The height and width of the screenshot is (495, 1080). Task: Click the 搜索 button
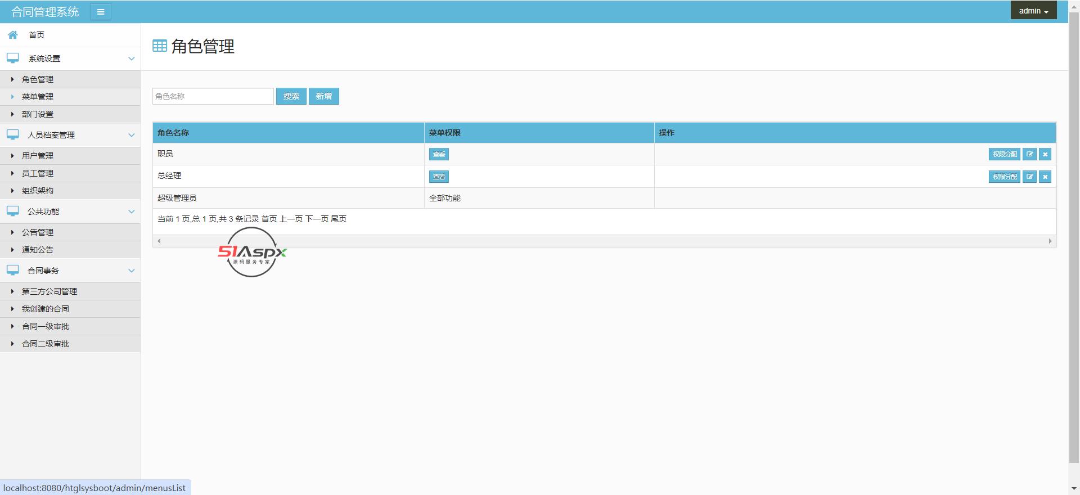click(291, 96)
